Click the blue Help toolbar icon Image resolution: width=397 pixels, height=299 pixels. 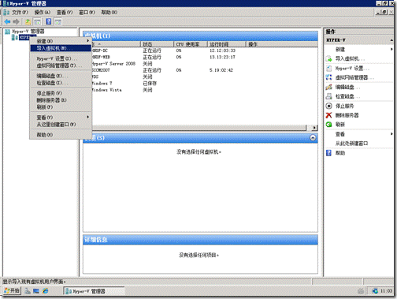coord(49,21)
